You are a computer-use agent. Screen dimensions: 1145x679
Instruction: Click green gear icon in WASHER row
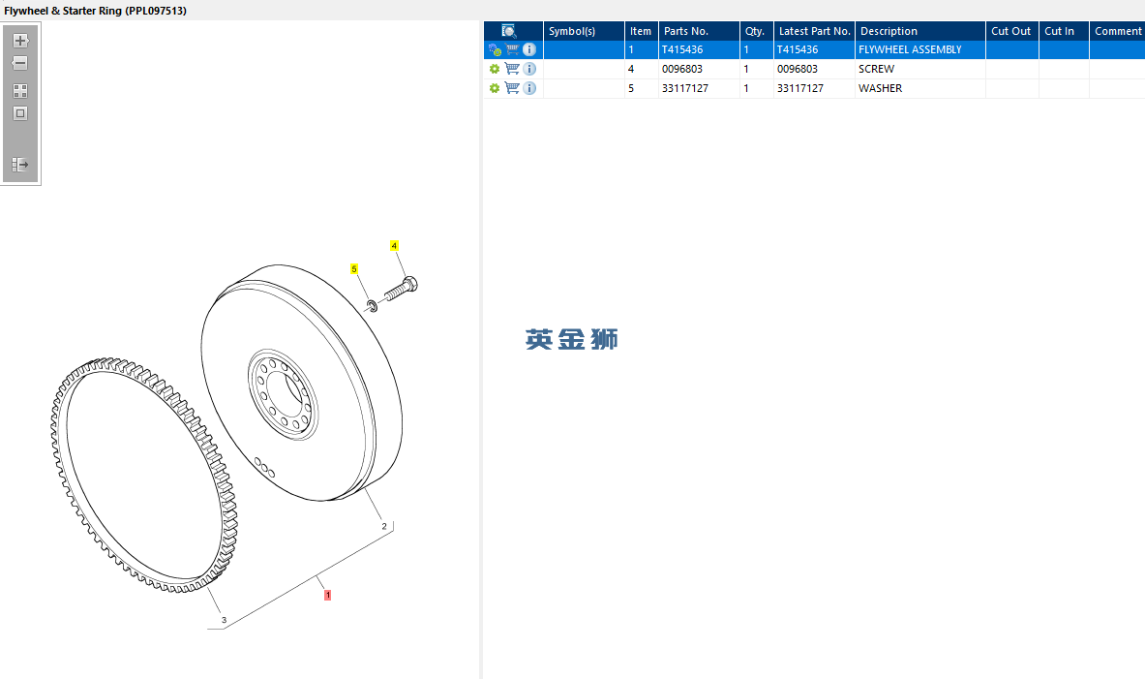tap(495, 88)
